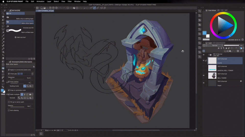The height and width of the screenshot is (137, 245).
Task: Click the Undo arrow in the command bar
Action: click(x=60, y=8)
